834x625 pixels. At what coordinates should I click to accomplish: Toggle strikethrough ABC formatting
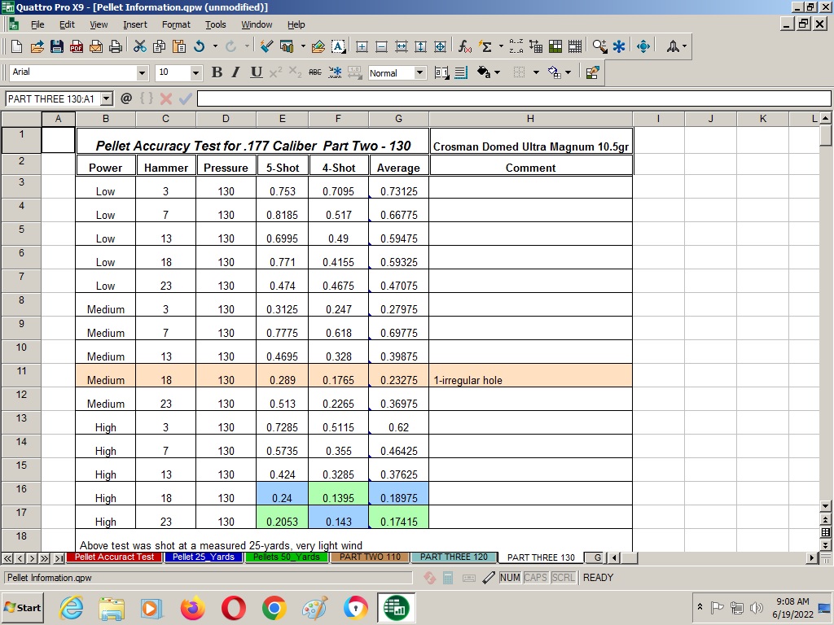pos(315,72)
